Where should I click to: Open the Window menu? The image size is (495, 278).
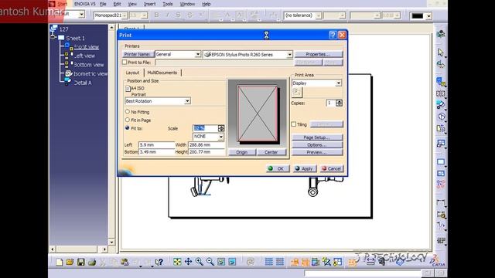pyautogui.click(x=187, y=4)
